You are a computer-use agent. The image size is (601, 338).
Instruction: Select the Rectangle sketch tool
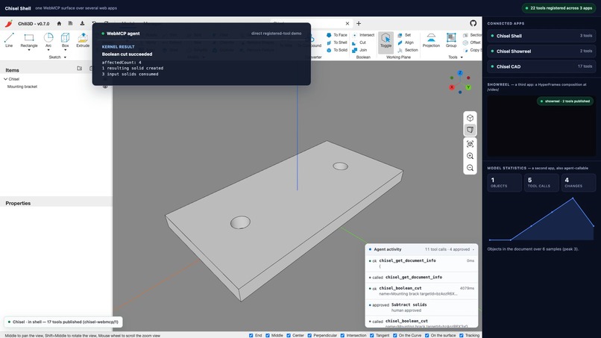(29, 40)
